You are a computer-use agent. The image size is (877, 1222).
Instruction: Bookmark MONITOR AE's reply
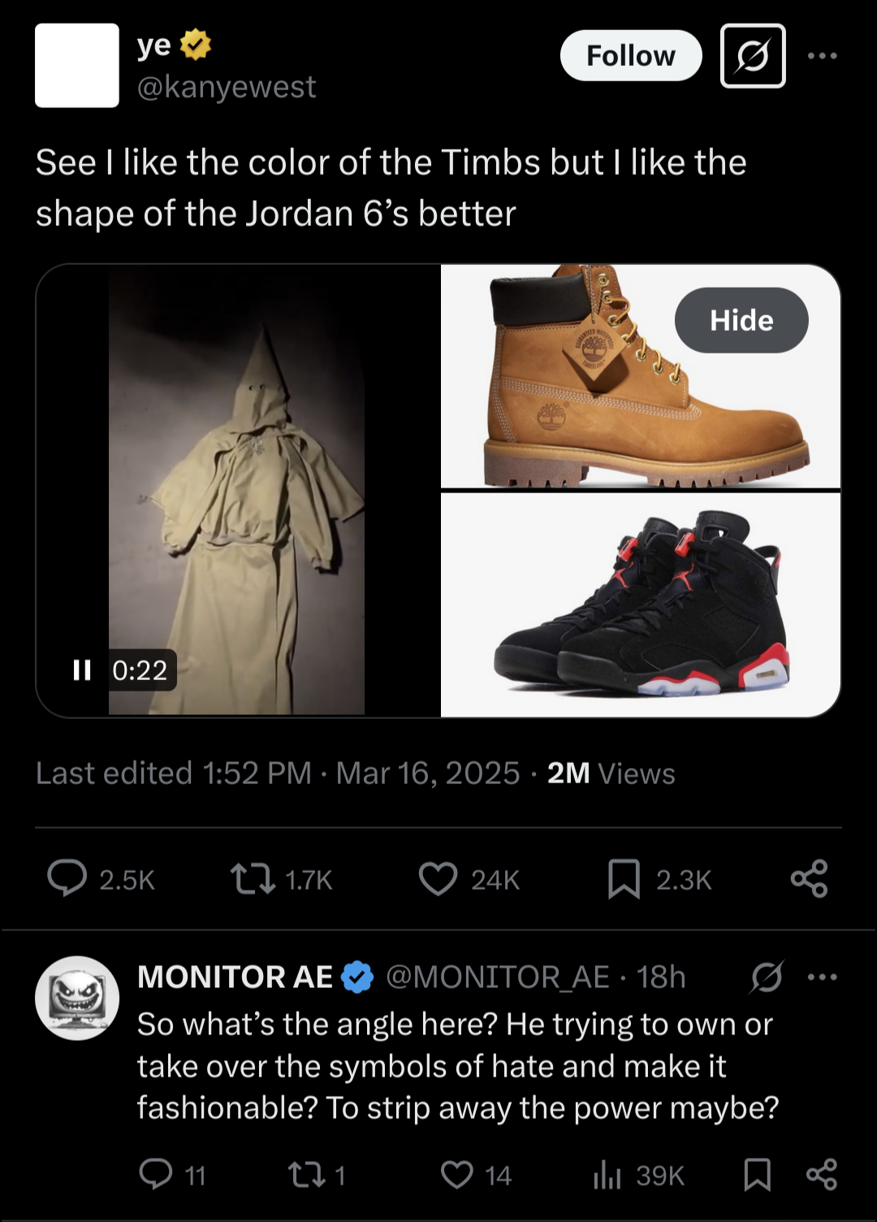[757, 1174]
